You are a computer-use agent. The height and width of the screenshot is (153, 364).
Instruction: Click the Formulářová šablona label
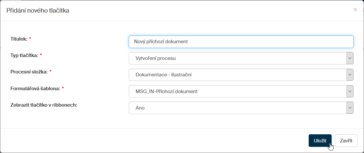tap(35, 88)
